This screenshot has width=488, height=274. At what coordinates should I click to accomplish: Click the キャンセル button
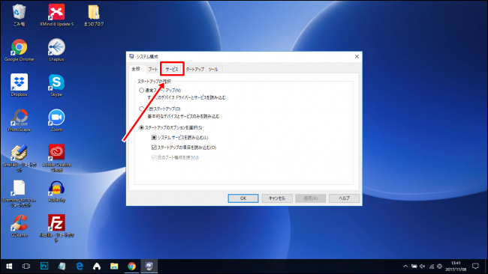277,198
